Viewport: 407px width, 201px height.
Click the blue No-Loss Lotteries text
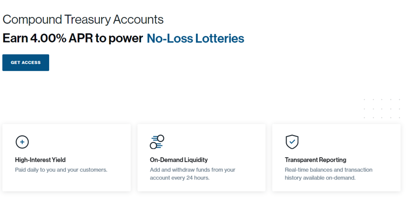(x=196, y=38)
